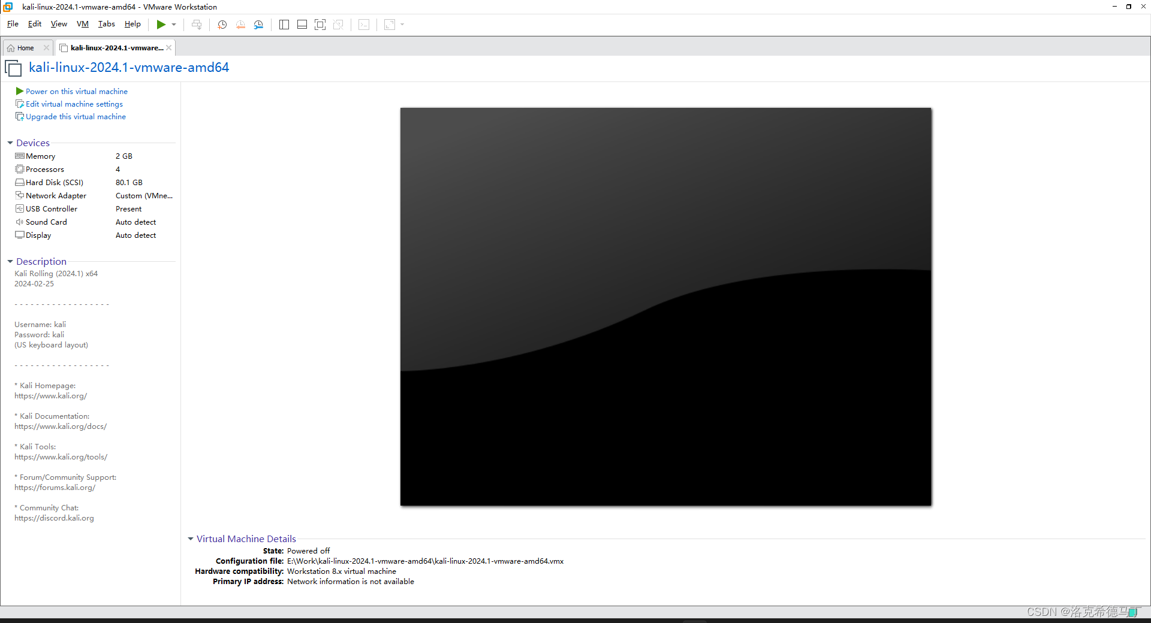This screenshot has height=623, width=1151.
Task: Click the VMware Workstation title bar app icon
Action: [8, 7]
